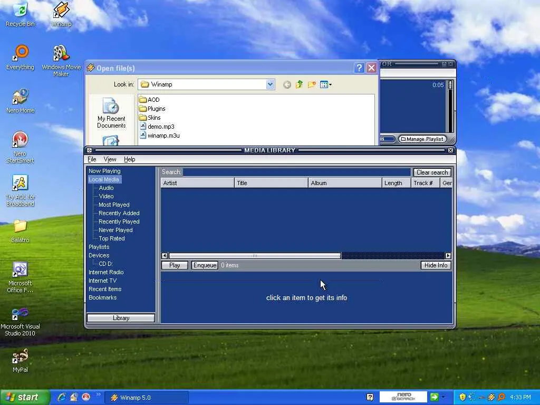This screenshot has height=405, width=540.
Task: Click Manage Playlist in playlist editor
Action: pyautogui.click(x=422, y=139)
